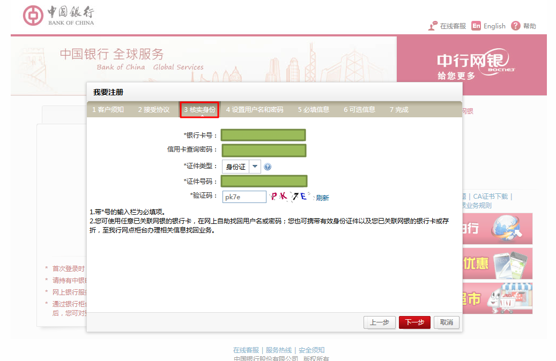
Task: Focus the 信用卡查询密码 input field
Action: pyautogui.click(x=264, y=150)
